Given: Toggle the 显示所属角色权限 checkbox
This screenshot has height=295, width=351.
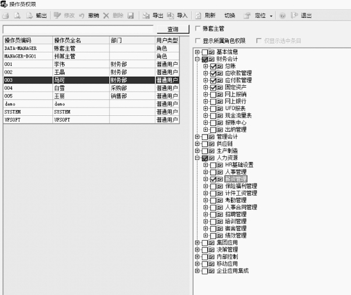Looking at the screenshot, I should [198, 41].
